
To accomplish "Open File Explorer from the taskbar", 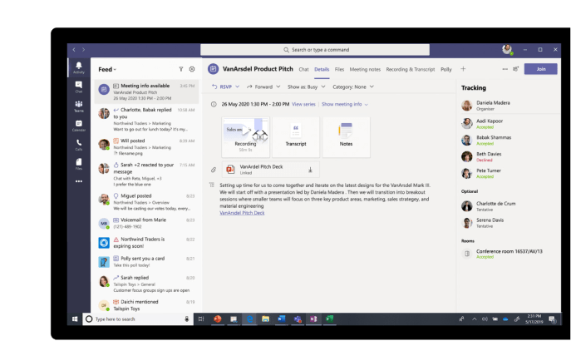I will (x=265, y=319).
